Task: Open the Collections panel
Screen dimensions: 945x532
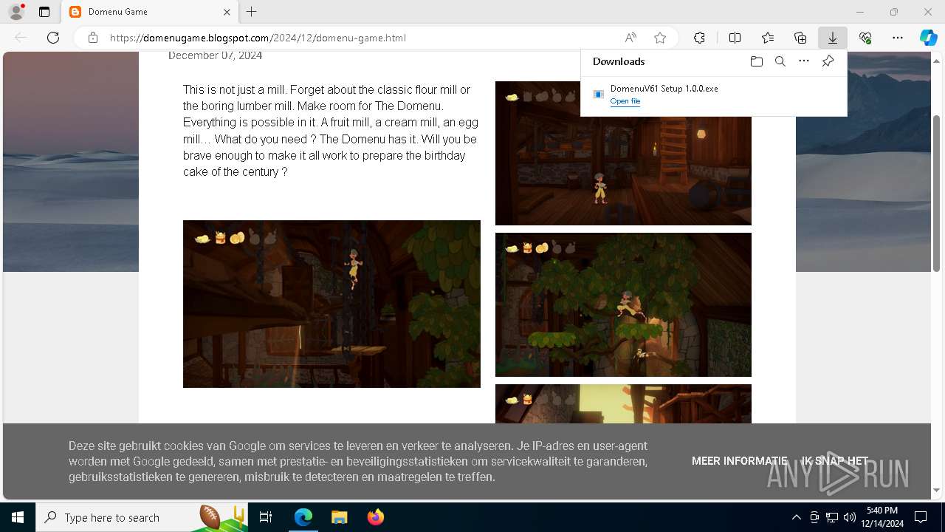Action: 800,38
